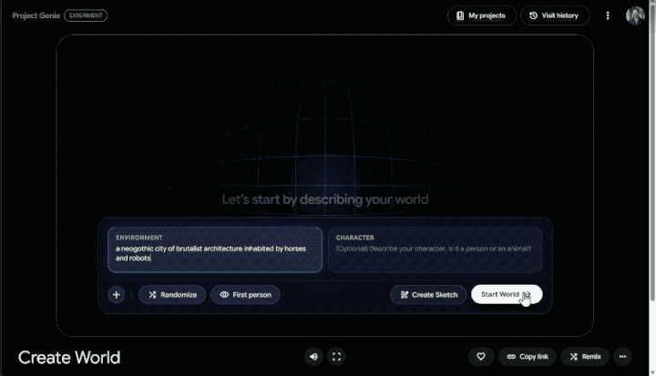Focus the Environment description field
Viewport: 656px width, 376px height.
[x=215, y=249]
